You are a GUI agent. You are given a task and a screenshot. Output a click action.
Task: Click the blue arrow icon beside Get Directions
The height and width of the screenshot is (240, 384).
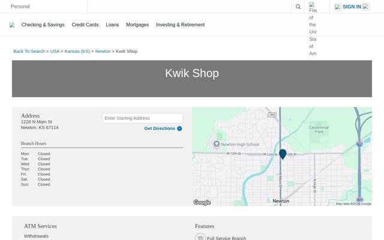[179, 128]
